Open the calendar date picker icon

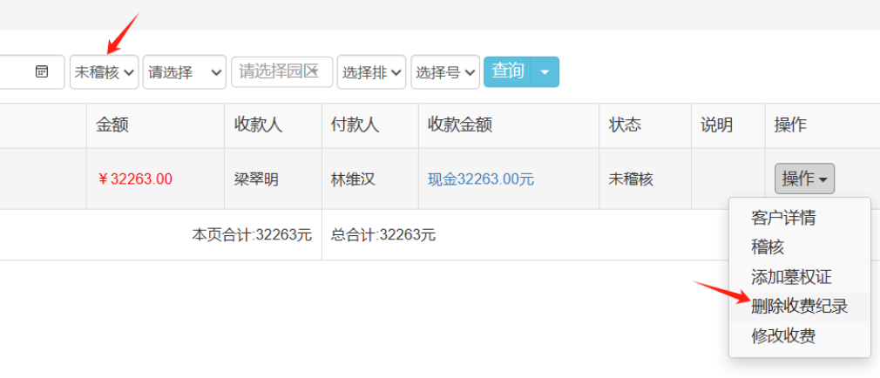pos(42,71)
